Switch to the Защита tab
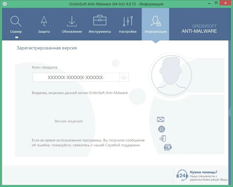The height and width of the screenshot is (187, 233). coord(44,24)
